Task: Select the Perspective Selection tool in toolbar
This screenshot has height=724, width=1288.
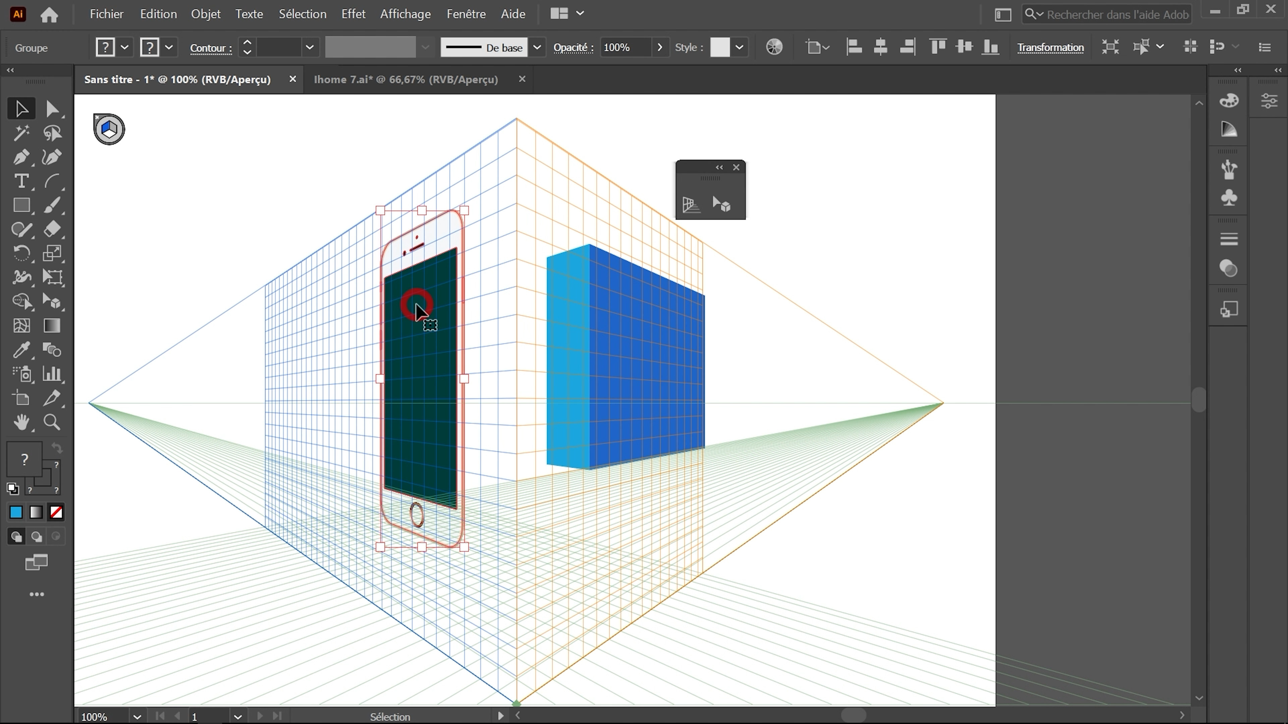Action: (52, 301)
